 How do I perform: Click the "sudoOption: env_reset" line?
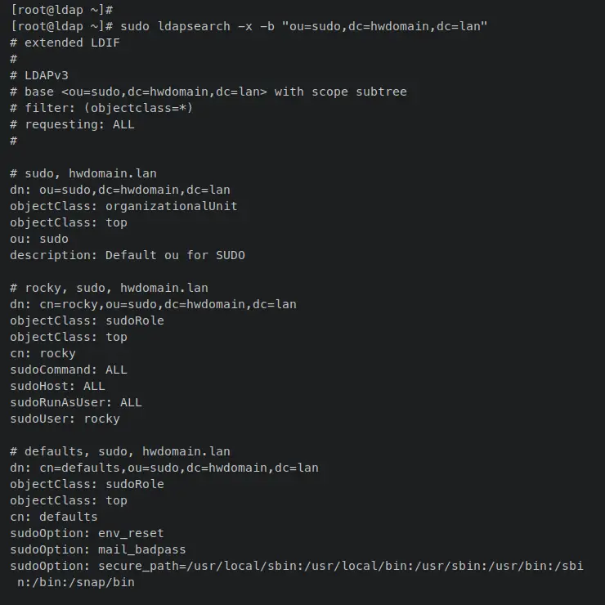point(87,533)
